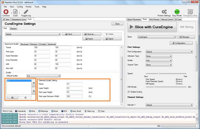Toggle Log with the pencil icon
Screen dimensions: 200x129
pos(26,11)
